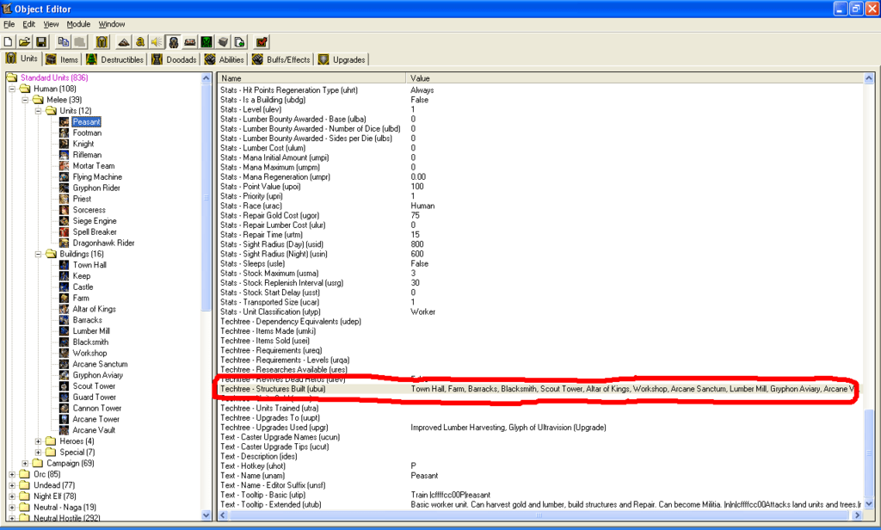Open the AI Editor green icon

tap(206, 42)
